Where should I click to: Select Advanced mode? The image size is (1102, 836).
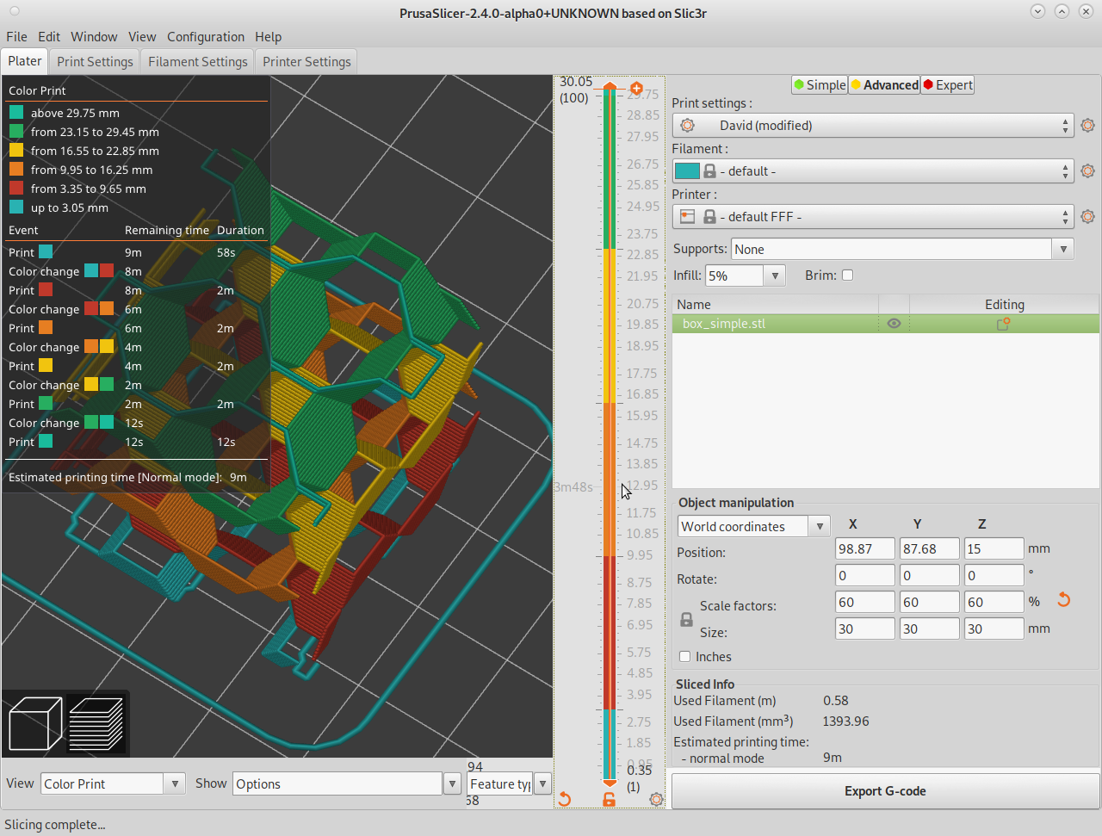point(884,84)
